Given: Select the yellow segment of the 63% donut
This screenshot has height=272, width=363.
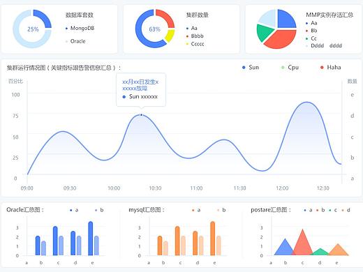Looking at the screenshot, I should coord(170,36).
